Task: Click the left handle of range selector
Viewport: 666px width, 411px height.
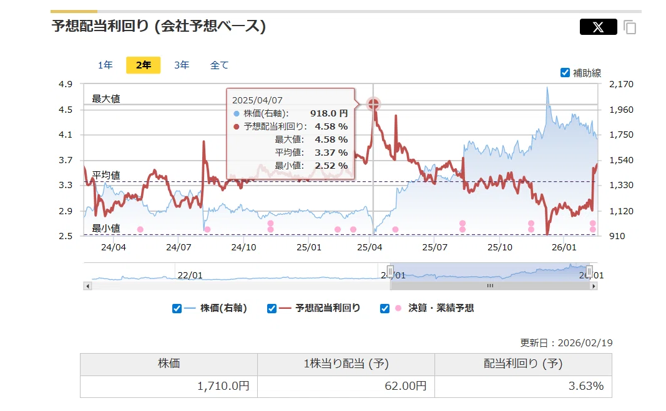Action: tap(390, 271)
